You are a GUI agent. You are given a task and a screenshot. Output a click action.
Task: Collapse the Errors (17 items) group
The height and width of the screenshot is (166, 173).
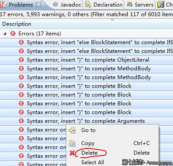[5, 34]
